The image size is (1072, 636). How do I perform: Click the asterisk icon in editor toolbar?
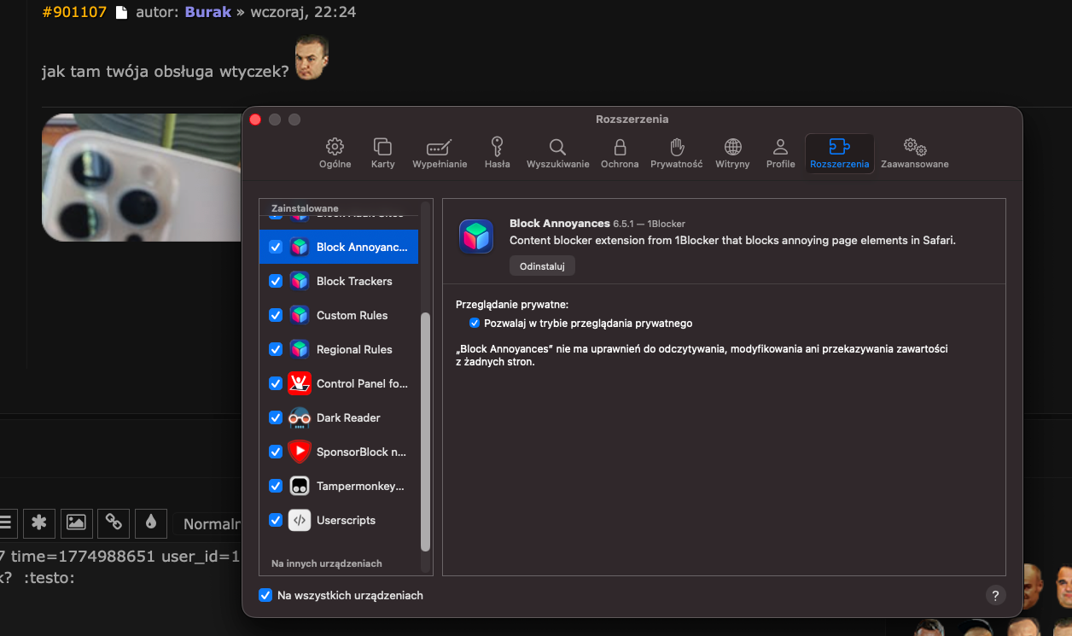pyautogui.click(x=38, y=522)
